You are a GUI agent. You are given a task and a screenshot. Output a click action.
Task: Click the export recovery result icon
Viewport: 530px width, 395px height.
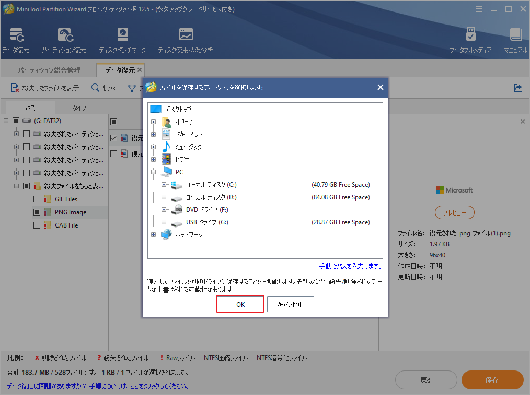pos(518,88)
